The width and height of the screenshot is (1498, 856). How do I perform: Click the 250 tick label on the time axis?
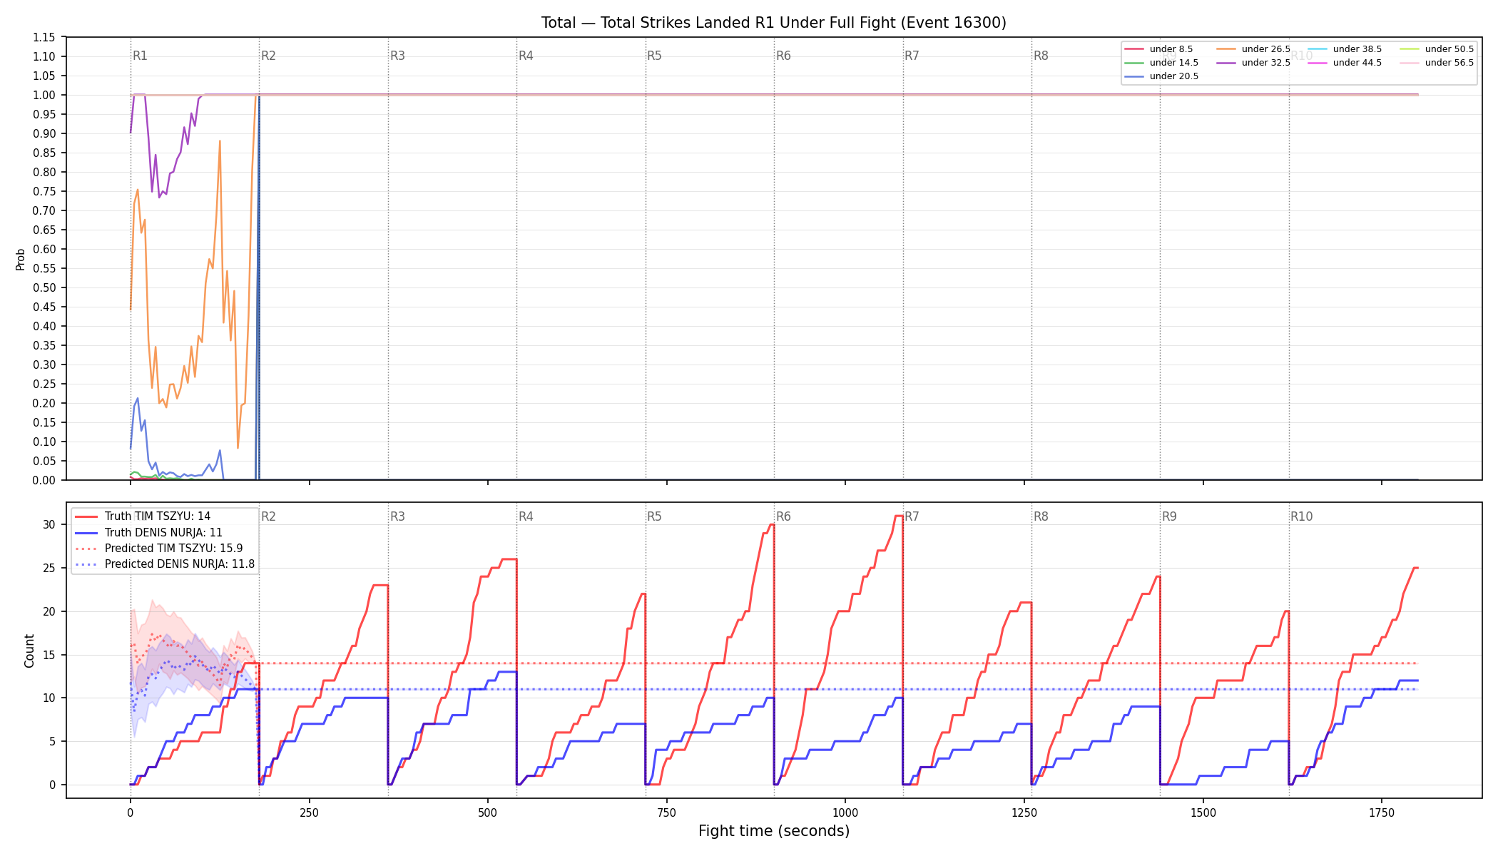click(309, 812)
